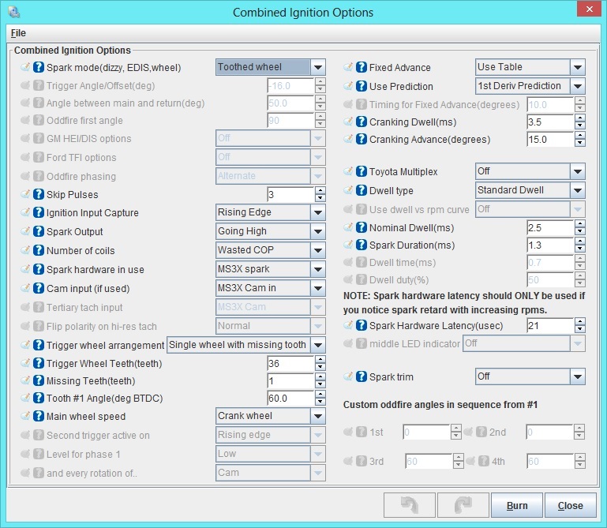The image size is (607, 528).
Task: Burn settings to the controller
Action: (x=517, y=505)
